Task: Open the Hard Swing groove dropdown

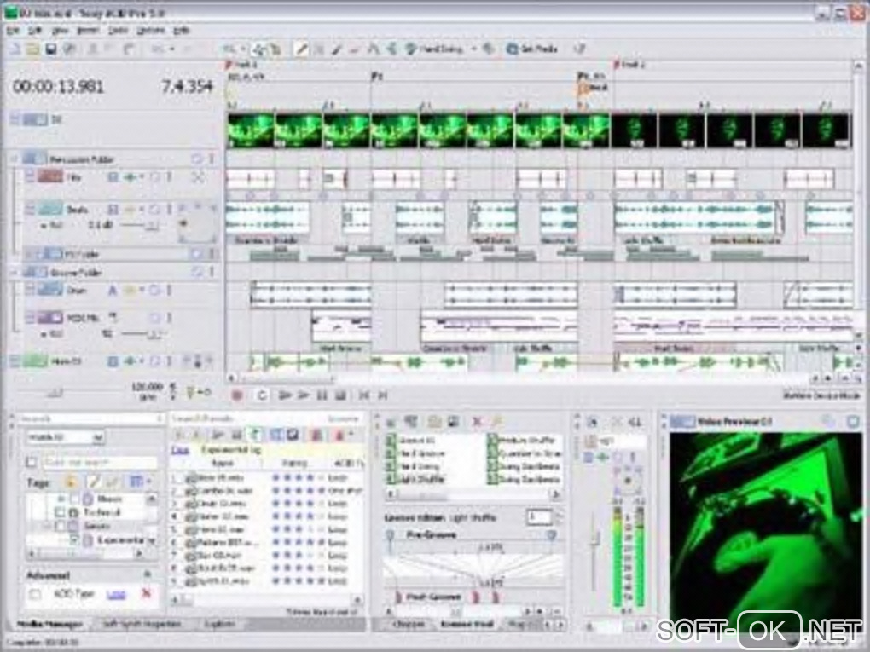Action: [x=473, y=49]
